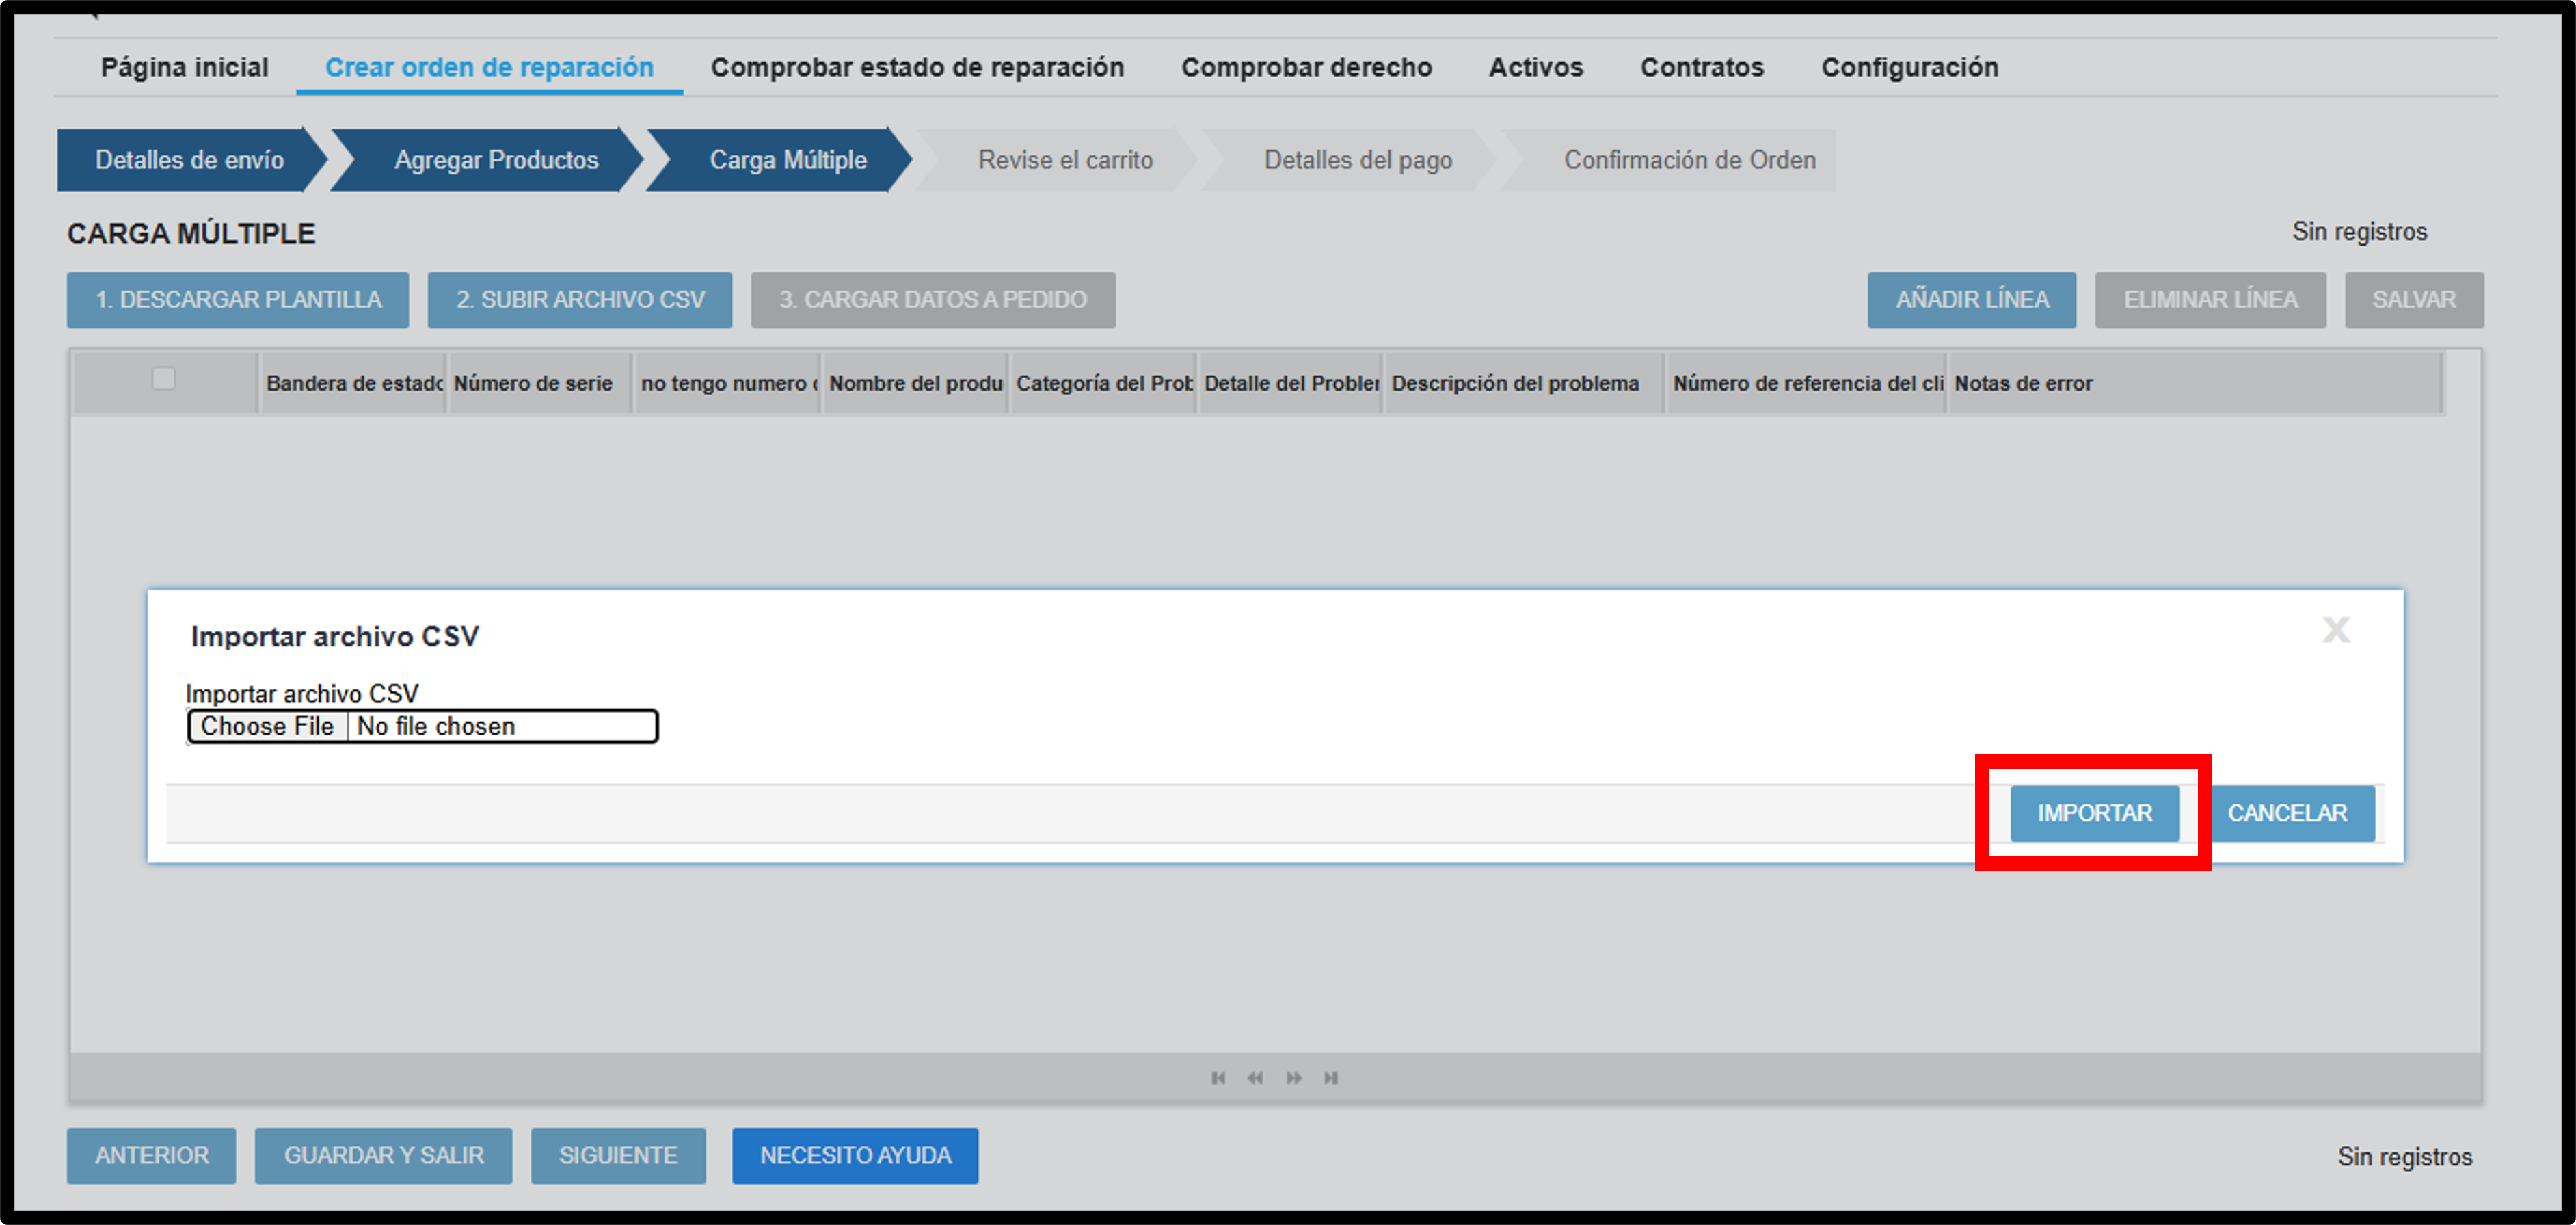Select the Detalles de envío step

click(190, 160)
